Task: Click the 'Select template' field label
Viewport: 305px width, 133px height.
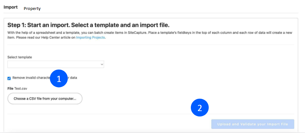Action: tap(20, 57)
